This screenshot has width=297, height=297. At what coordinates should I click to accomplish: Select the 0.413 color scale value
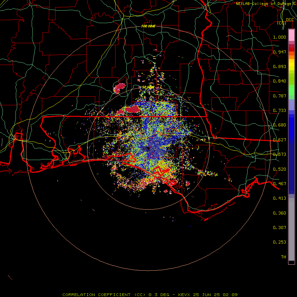280,198
